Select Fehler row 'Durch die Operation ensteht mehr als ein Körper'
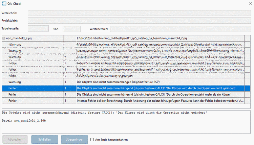 click(126, 94)
